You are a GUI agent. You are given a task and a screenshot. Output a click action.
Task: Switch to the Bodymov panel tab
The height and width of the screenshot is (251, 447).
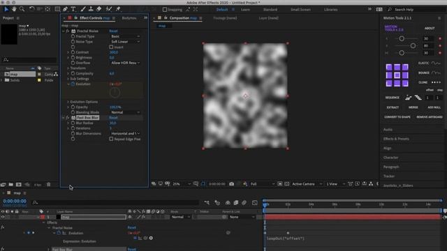click(x=129, y=18)
